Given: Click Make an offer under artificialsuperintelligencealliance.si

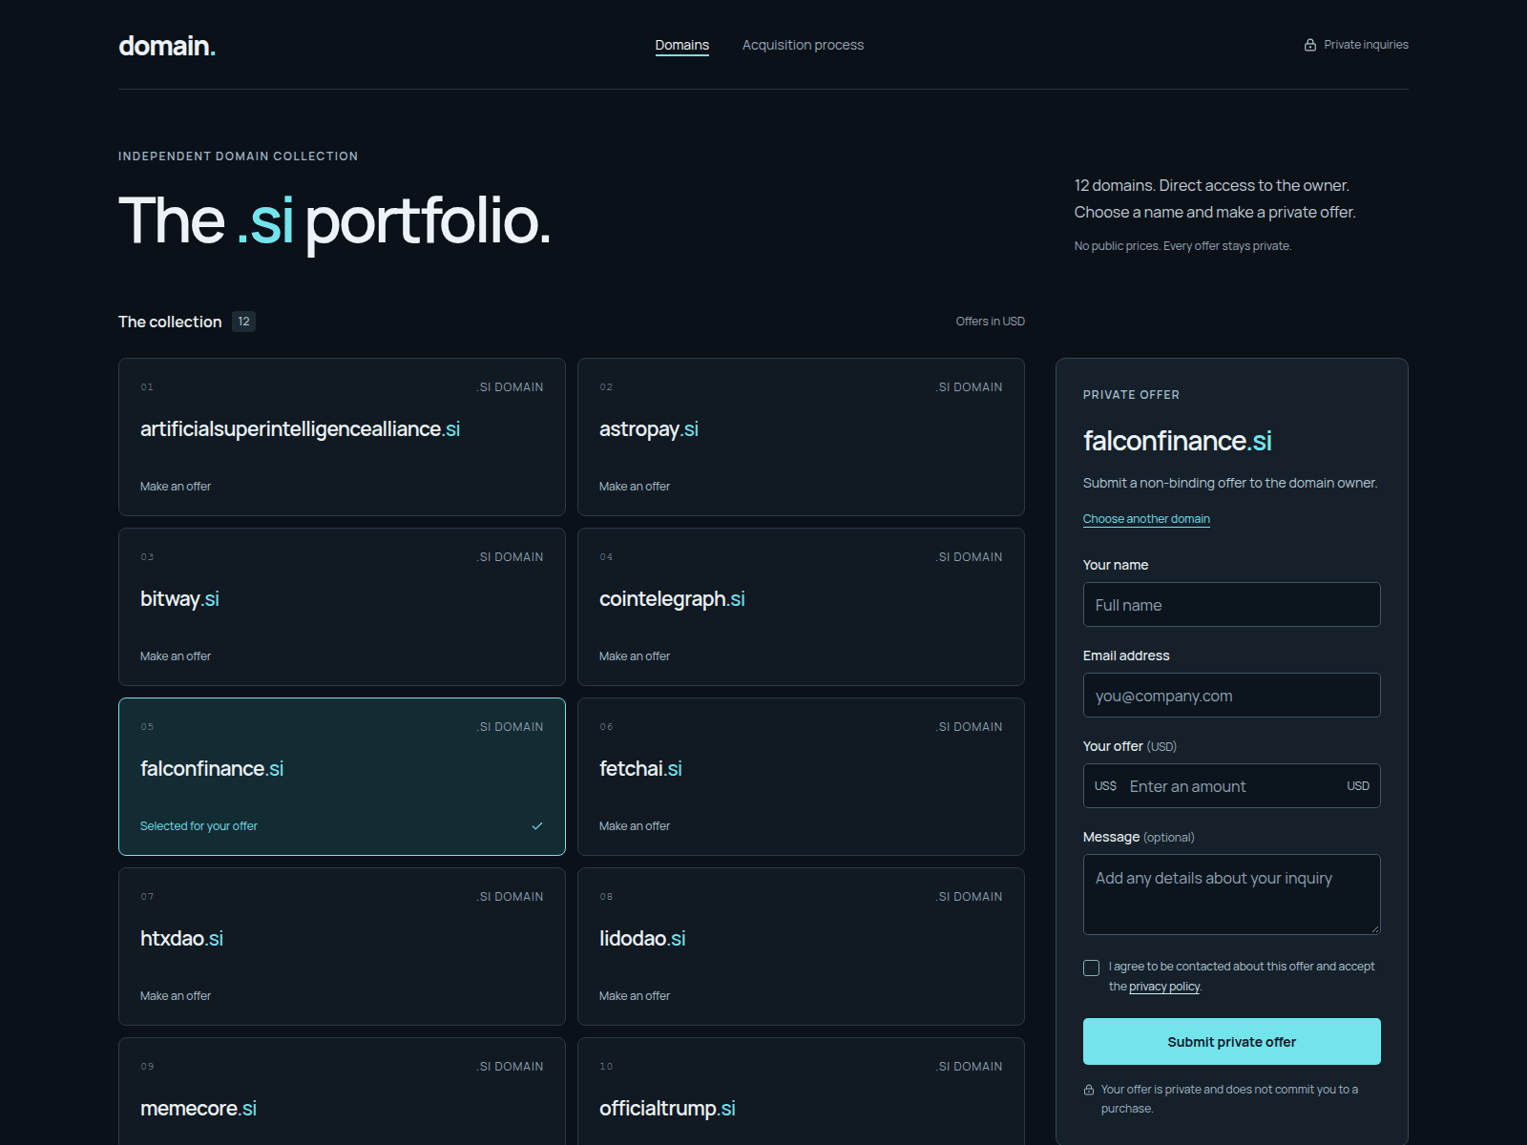Looking at the screenshot, I should (x=176, y=487).
